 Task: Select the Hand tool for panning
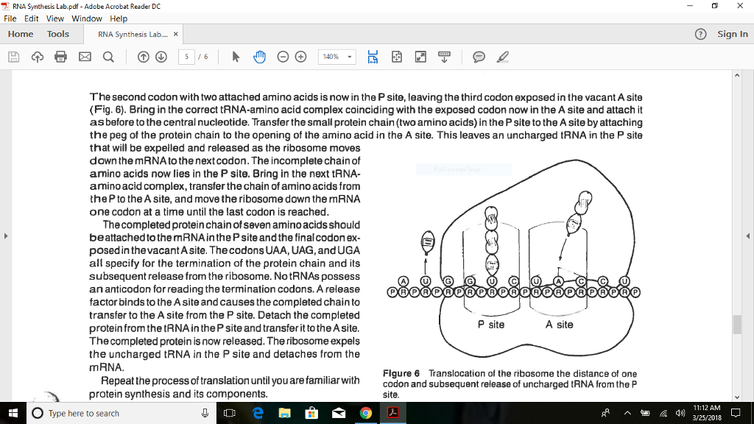[x=259, y=57]
